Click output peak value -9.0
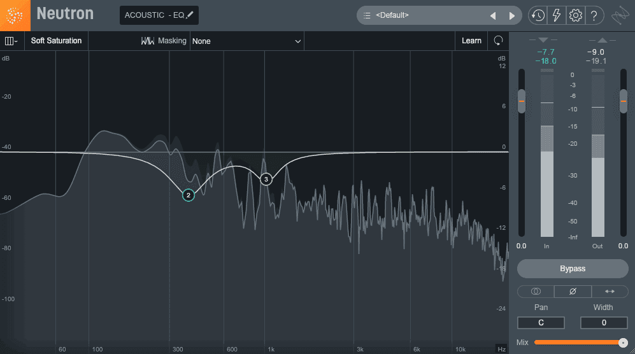635x354 pixels. (596, 52)
